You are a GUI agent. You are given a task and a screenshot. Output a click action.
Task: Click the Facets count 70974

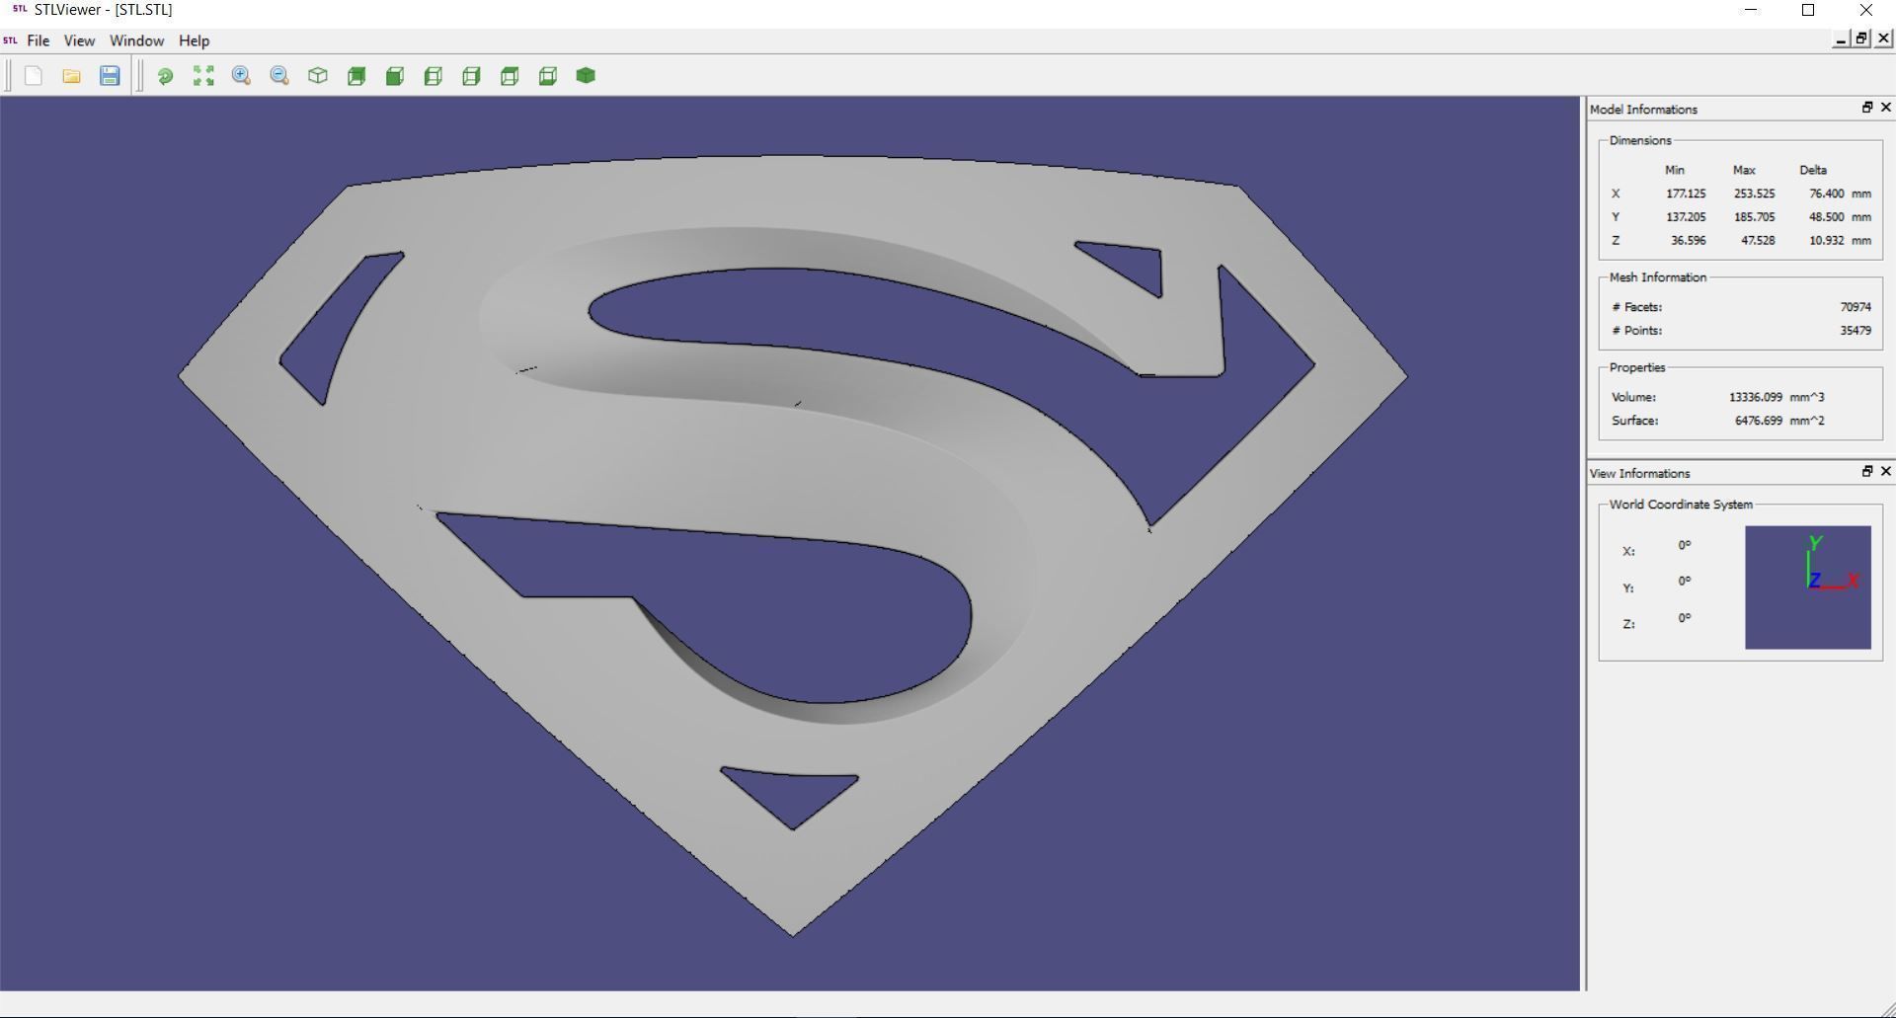tap(1856, 307)
